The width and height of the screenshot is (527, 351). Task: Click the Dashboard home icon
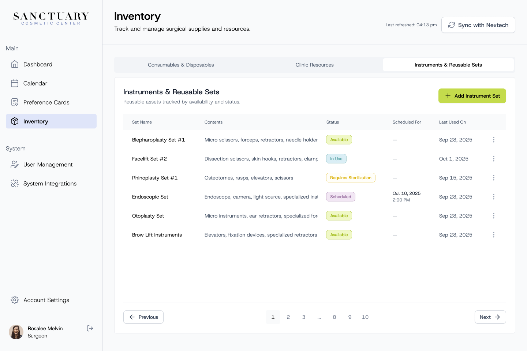pos(15,64)
